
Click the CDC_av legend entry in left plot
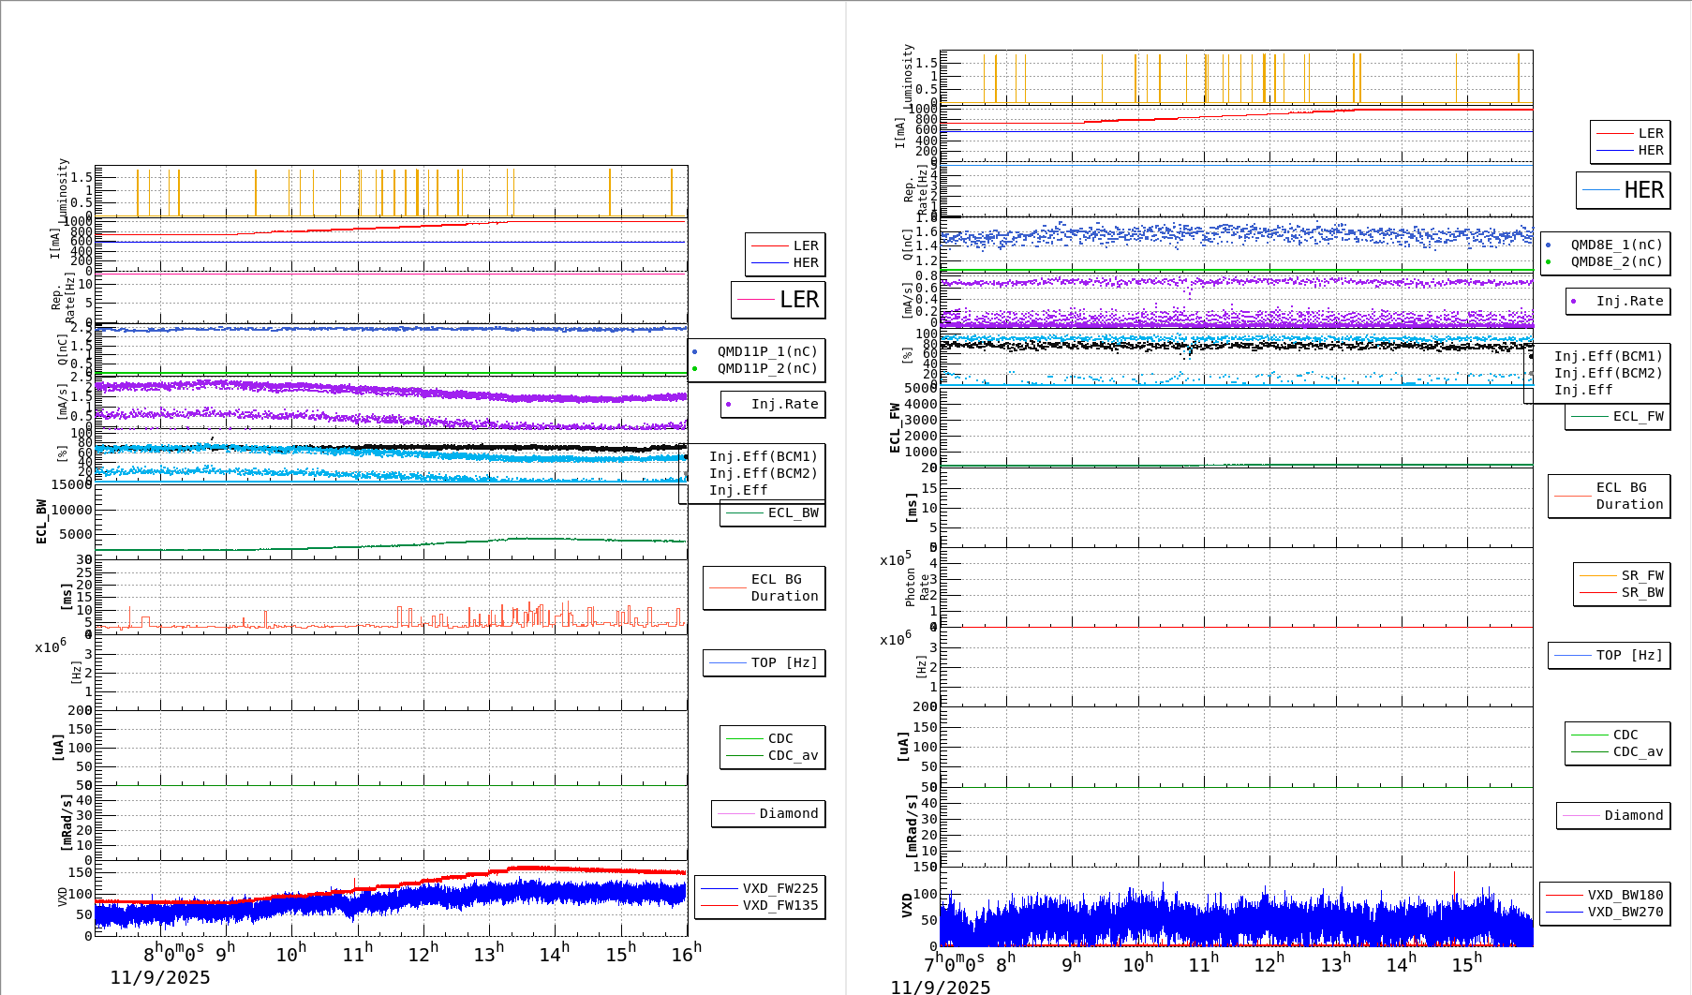(x=792, y=755)
